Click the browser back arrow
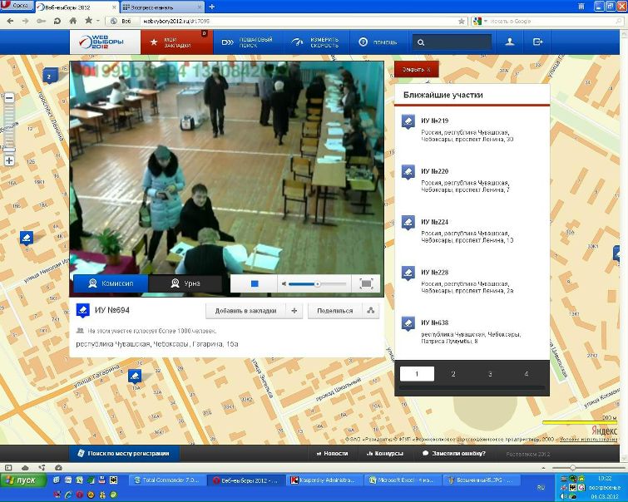Image resolution: width=628 pixels, height=502 pixels. pos(11,21)
